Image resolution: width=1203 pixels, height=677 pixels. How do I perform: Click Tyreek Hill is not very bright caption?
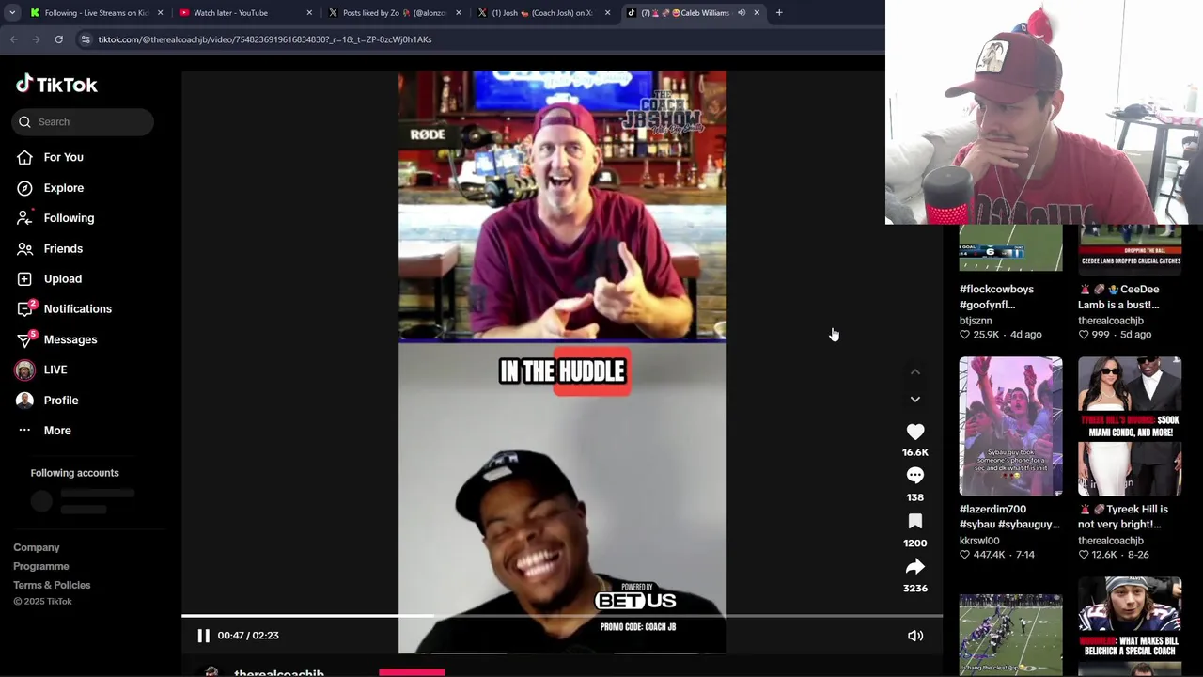(1123, 516)
